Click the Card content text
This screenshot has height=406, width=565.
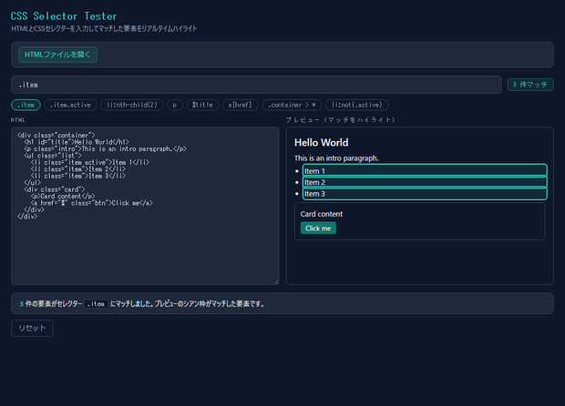[x=322, y=214]
